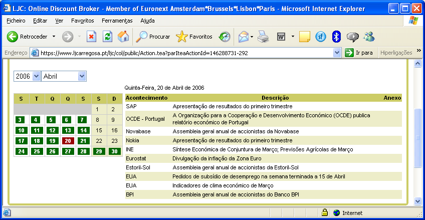This screenshot has width=425, height=220.
Task: Click the SAP event name
Action: [x=131, y=106]
